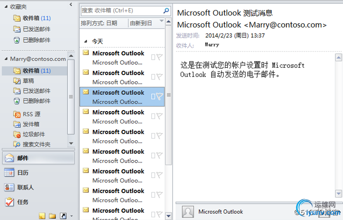Screen dimensions: 343x220
Task: Open the first Microsoft Outlook message
Action: click(122, 57)
